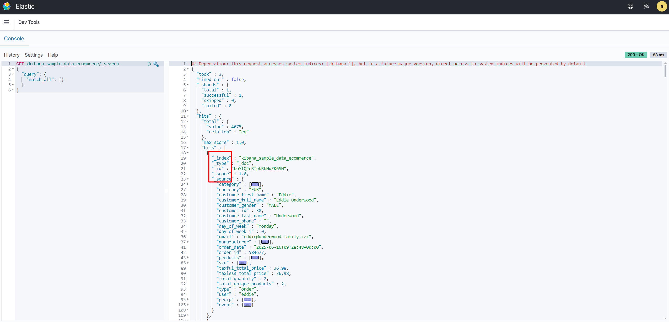
Task: Click the editor pane resize divider
Action: (x=166, y=191)
